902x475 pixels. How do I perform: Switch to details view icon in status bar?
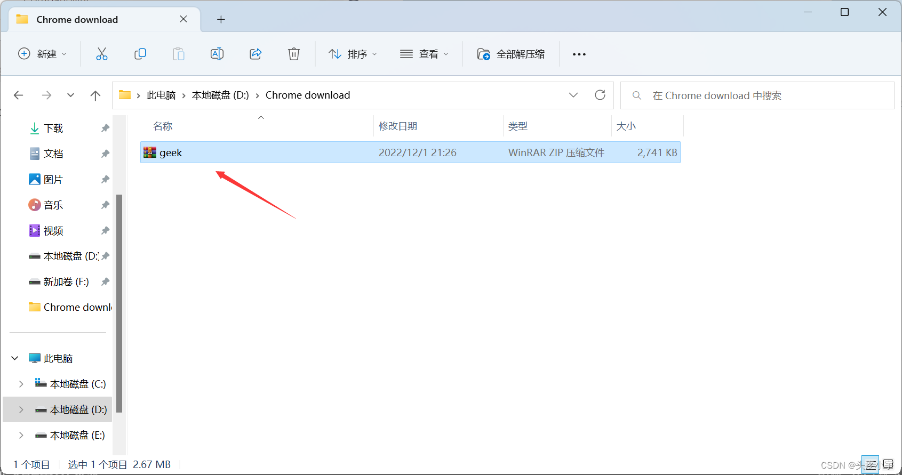[x=870, y=465]
